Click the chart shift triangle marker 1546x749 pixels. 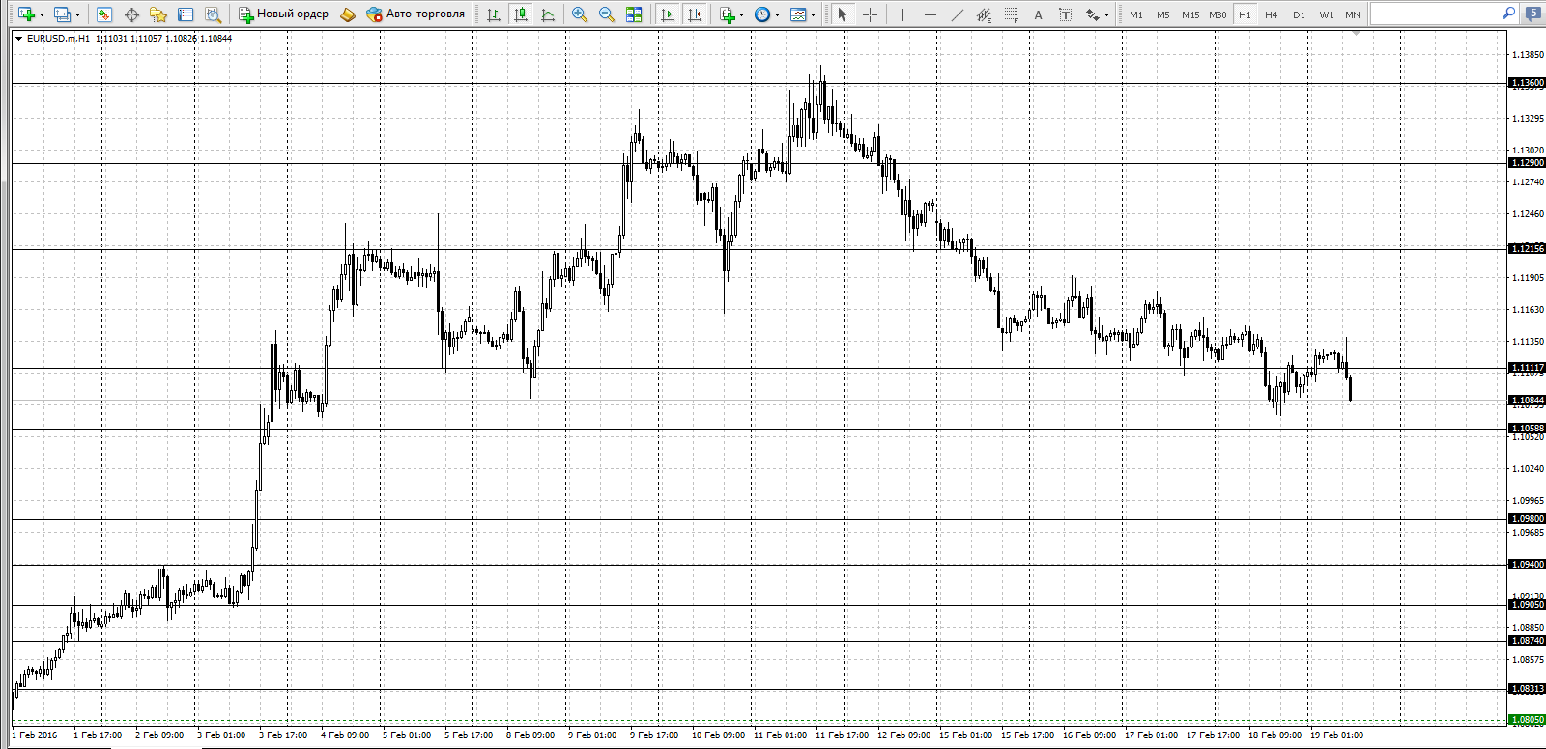[x=1356, y=34]
